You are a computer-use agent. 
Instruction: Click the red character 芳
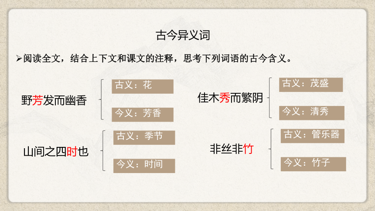[37, 100]
